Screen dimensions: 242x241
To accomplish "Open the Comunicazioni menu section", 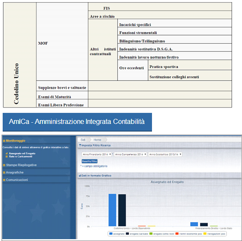I will click(17, 180).
